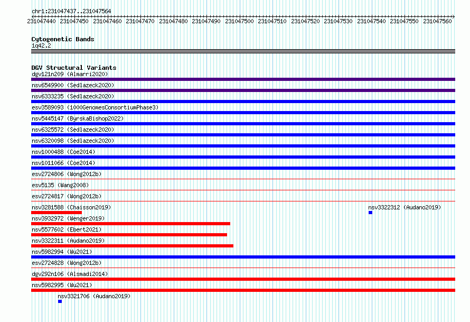Click the 231047440 ruler coordinate
The height and width of the screenshot is (322, 470).
pyautogui.click(x=41, y=21)
